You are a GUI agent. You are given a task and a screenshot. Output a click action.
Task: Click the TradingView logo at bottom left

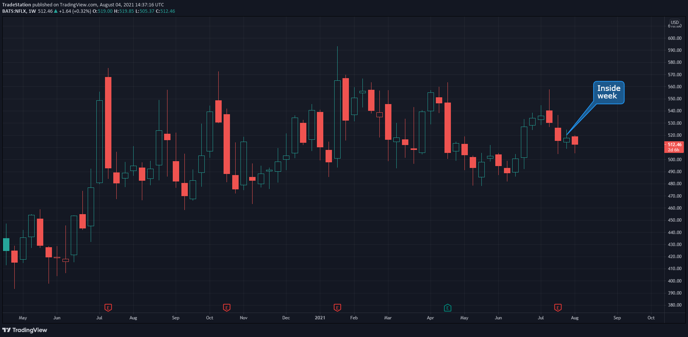(25, 330)
